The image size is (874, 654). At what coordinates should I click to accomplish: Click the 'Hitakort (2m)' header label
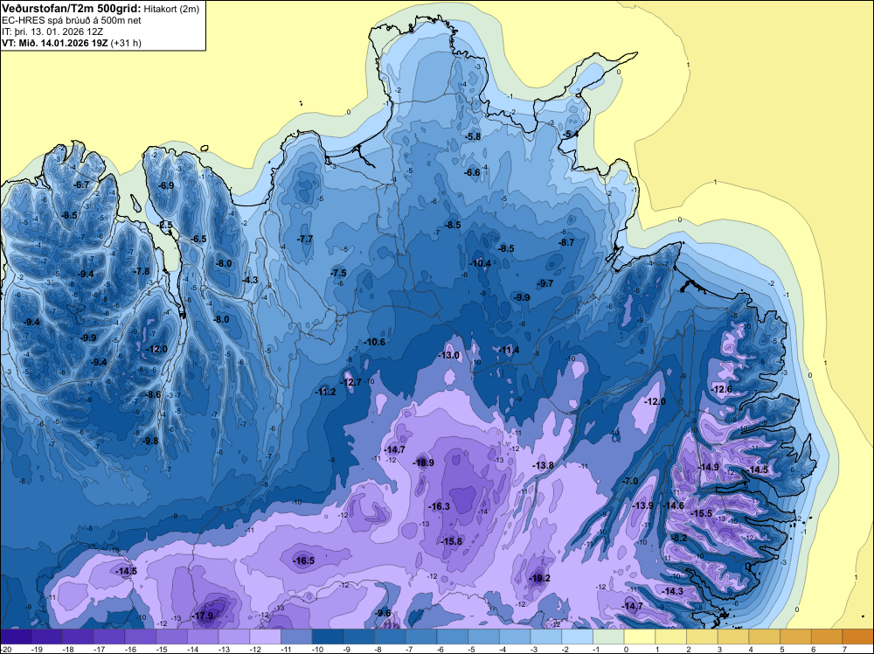click(x=171, y=9)
